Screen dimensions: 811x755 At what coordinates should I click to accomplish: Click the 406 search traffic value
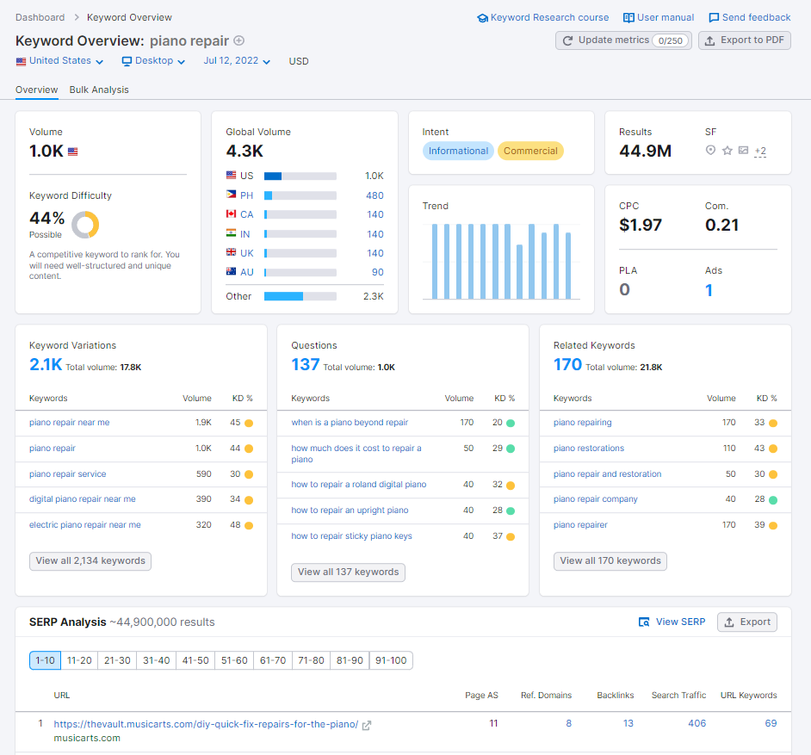pos(696,723)
